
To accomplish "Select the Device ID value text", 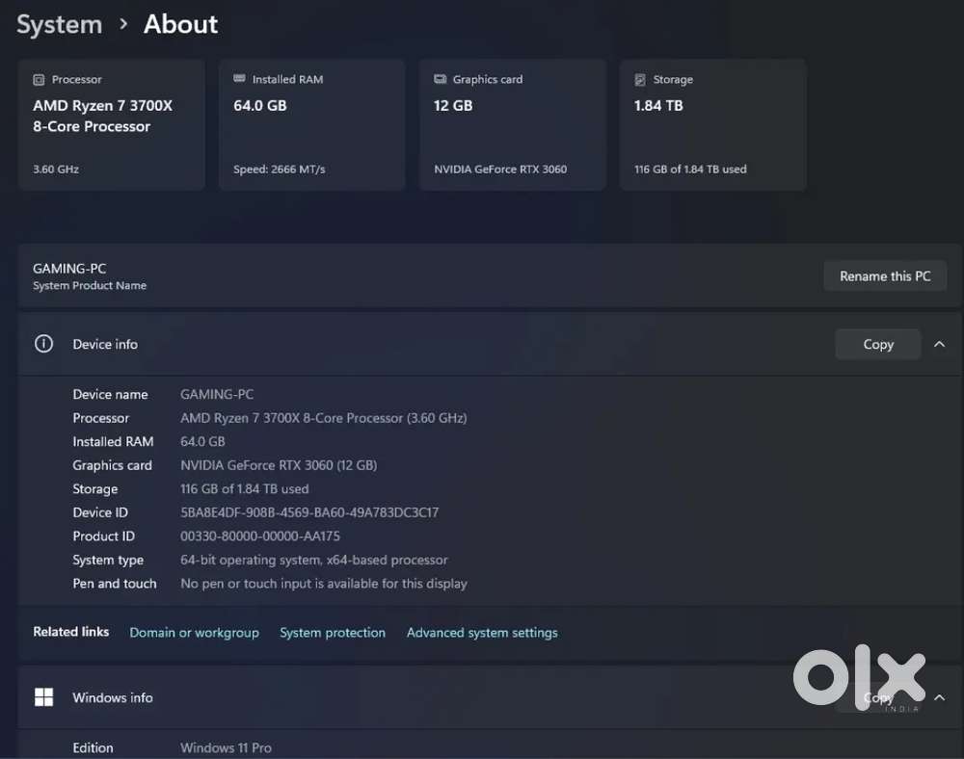I will pos(309,512).
